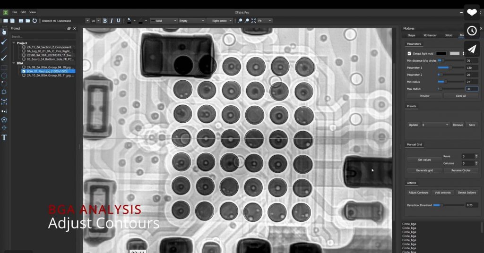The image size is (484, 253).
Task: Click the Bold formatting icon
Action: point(105,21)
